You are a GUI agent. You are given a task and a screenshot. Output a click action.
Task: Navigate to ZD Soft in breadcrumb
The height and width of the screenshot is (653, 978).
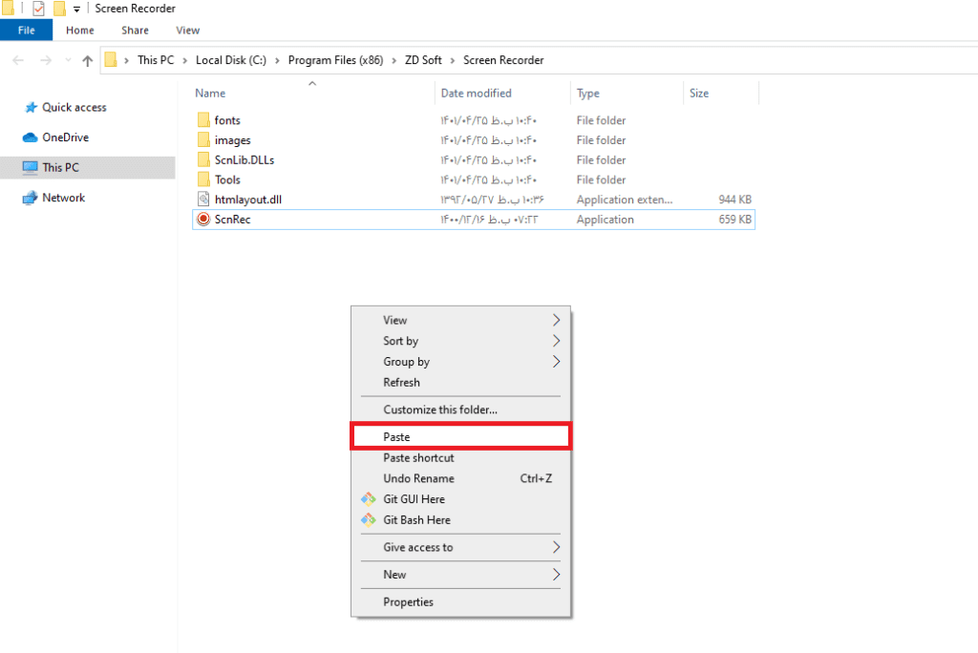pyautogui.click(x=423, y=60)
